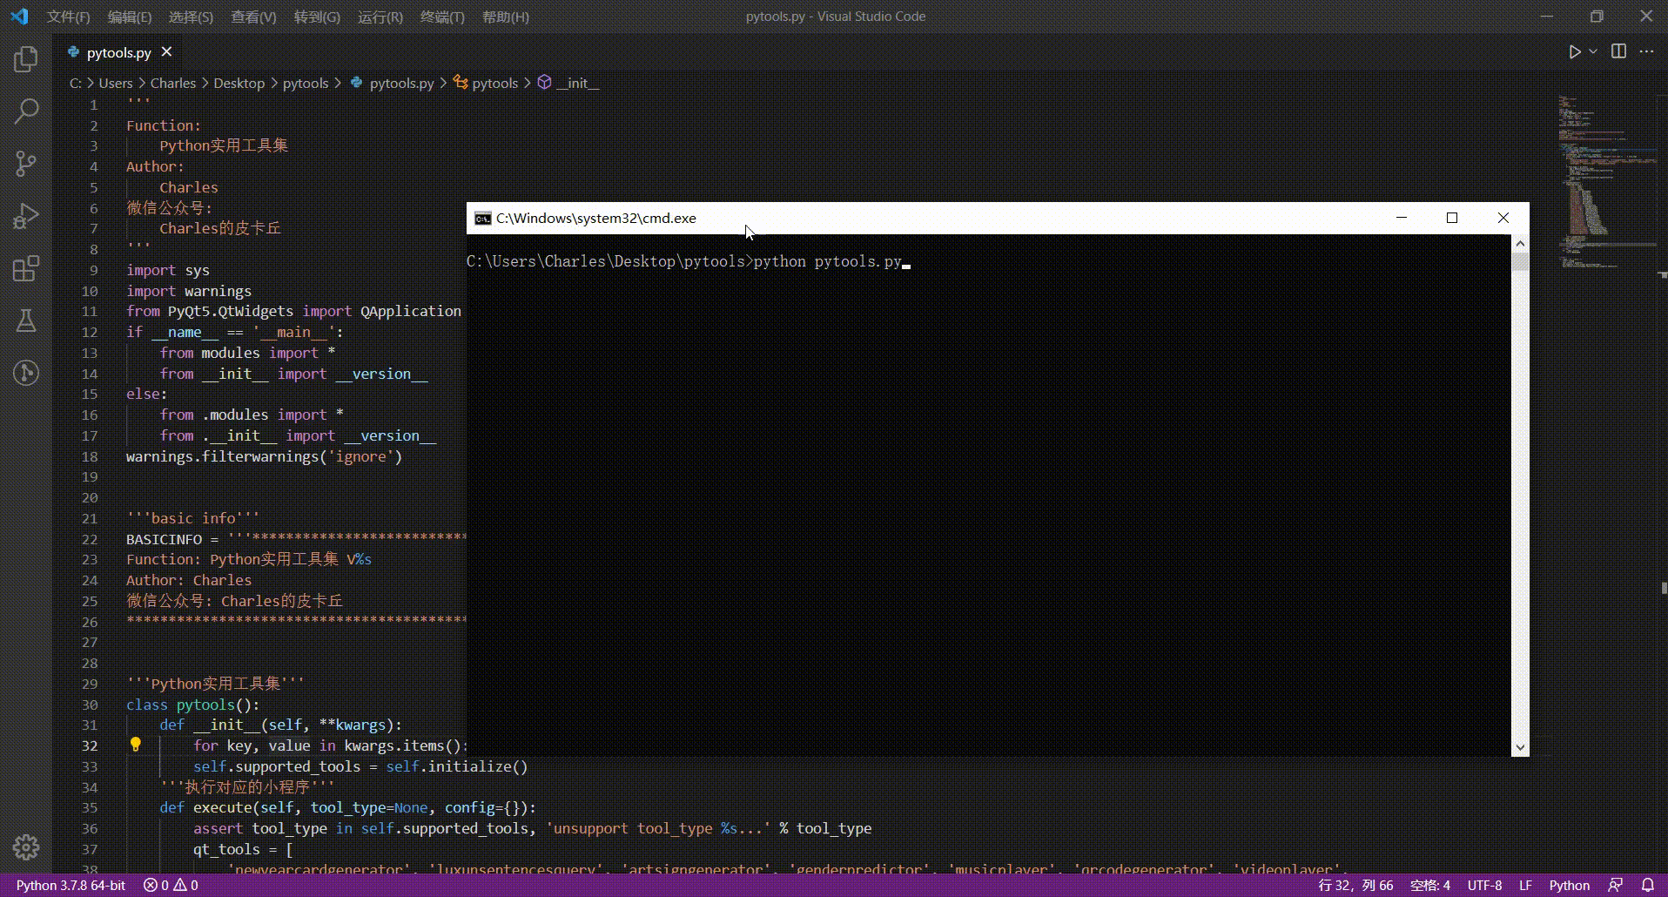Click 'import warnings' on line 10
Image resolution: width=1668 pixels, height=897 pixels.
[189, 291]
